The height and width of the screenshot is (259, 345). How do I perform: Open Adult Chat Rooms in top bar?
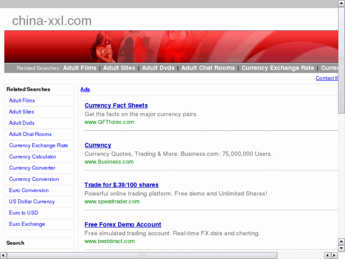[208, 68]
